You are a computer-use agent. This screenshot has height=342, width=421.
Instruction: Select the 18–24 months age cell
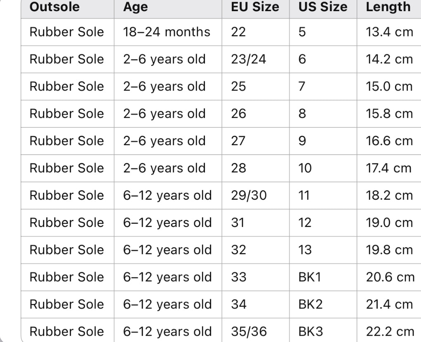[166, 32]
